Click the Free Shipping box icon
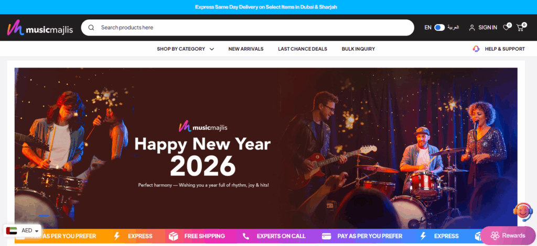 click(x=174, y=236)
